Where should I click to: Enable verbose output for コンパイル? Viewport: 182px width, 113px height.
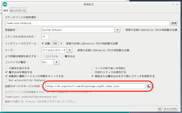coord(43,56)
